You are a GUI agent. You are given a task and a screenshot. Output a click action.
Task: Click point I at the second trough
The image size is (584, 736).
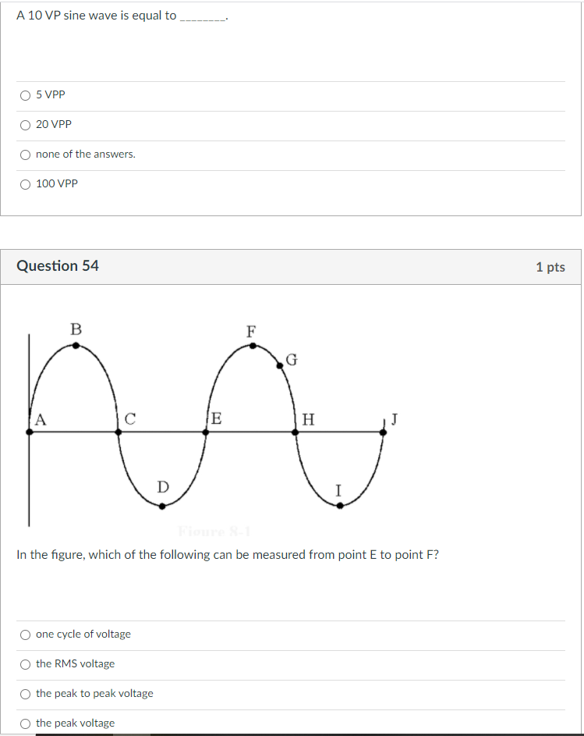coord(339,504)
